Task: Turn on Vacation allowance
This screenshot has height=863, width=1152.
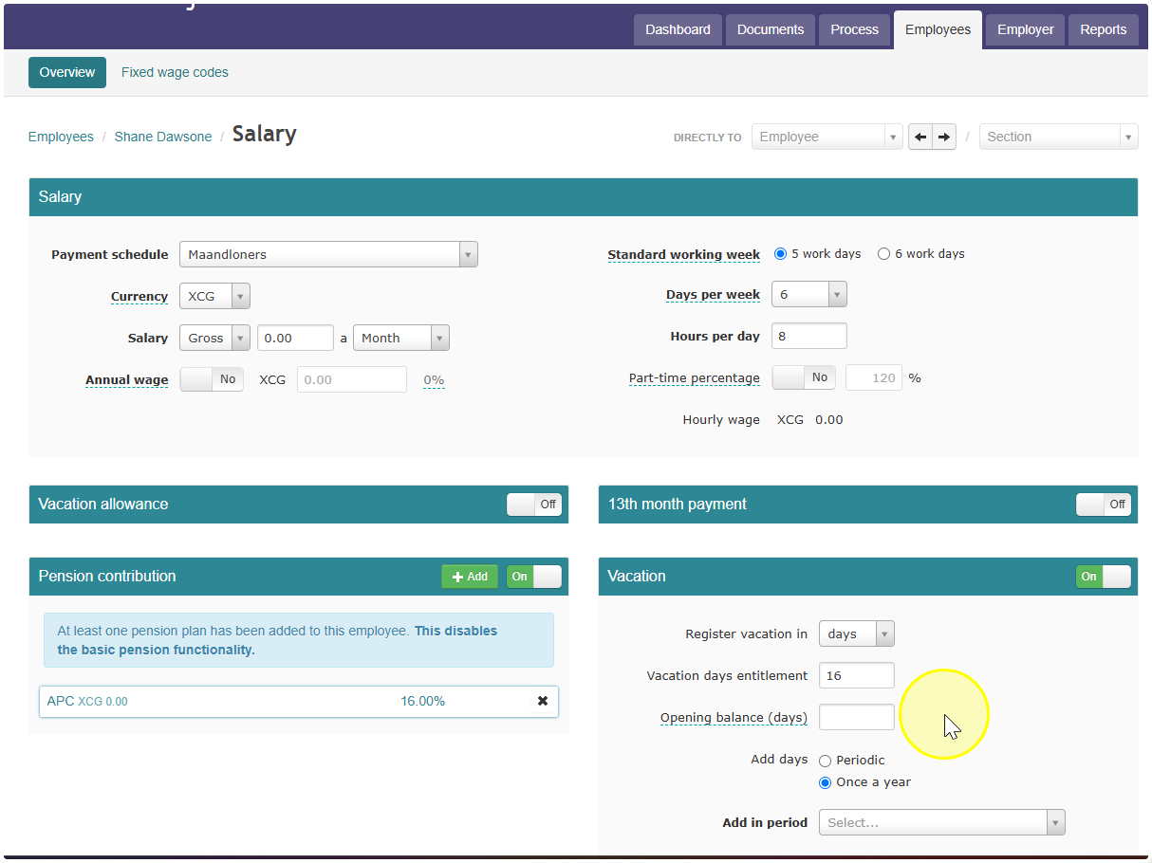Action: (x=534, y=505)
